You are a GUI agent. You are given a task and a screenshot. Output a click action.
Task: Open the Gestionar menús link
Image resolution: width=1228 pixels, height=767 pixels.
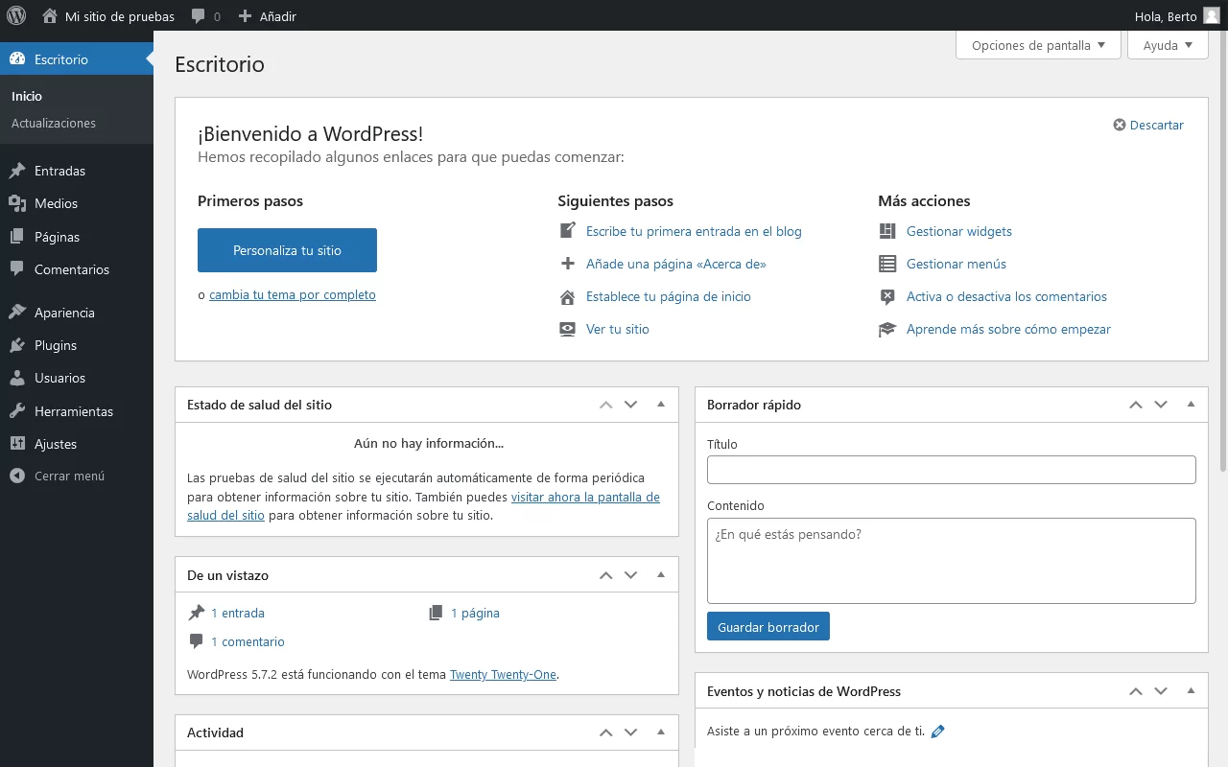(x=956, y=264)
